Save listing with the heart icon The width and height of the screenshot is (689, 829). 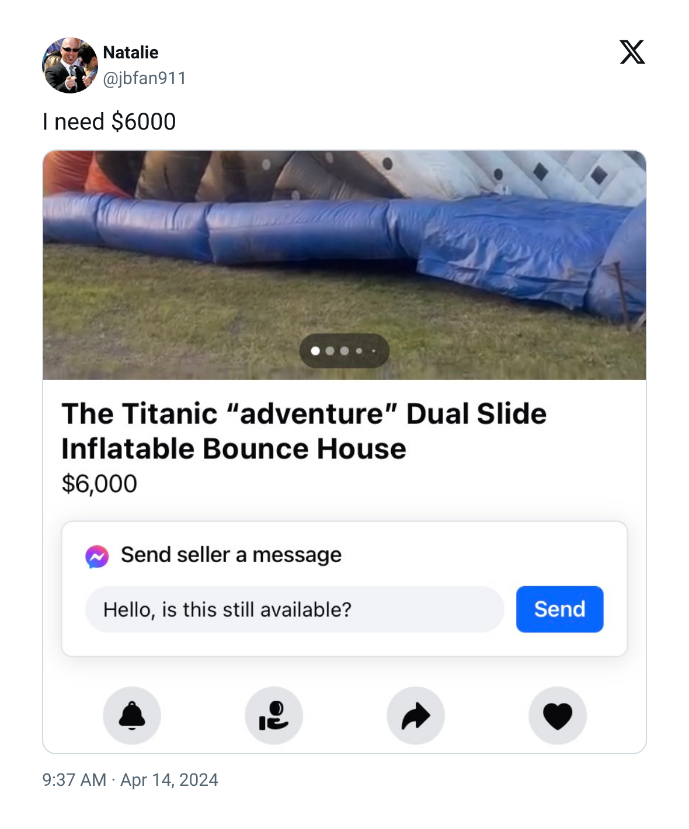558,715
